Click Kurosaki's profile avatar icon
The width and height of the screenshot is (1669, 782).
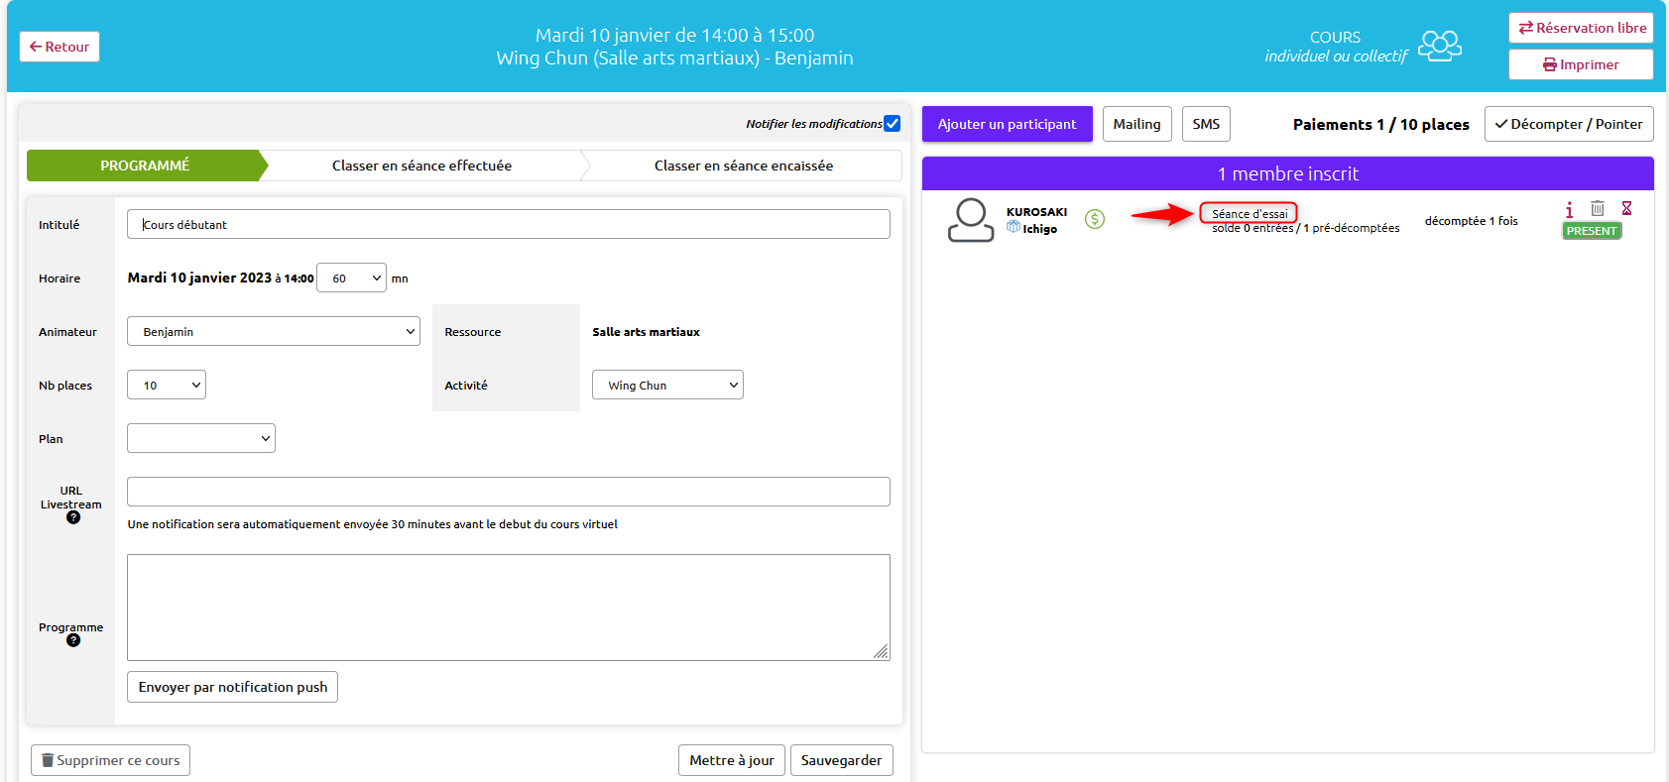(x=970, y=220)
